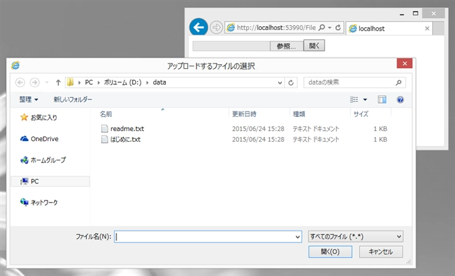Image resolution: width=455 pixels, height=276 pixels.
Task: Refresh the localhost page in IE
Action: click(338, 27)
